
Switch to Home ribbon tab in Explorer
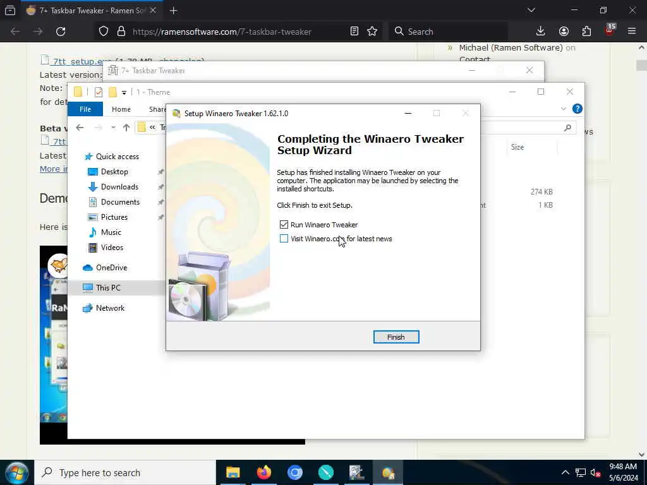point(121,109)
